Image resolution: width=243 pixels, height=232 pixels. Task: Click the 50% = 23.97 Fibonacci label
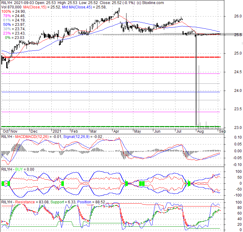point(14,25)
